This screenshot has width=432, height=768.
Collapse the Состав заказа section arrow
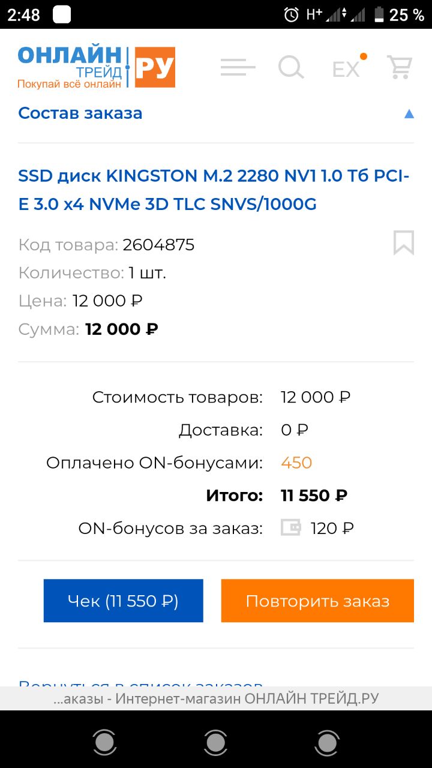tap(409, 113)
